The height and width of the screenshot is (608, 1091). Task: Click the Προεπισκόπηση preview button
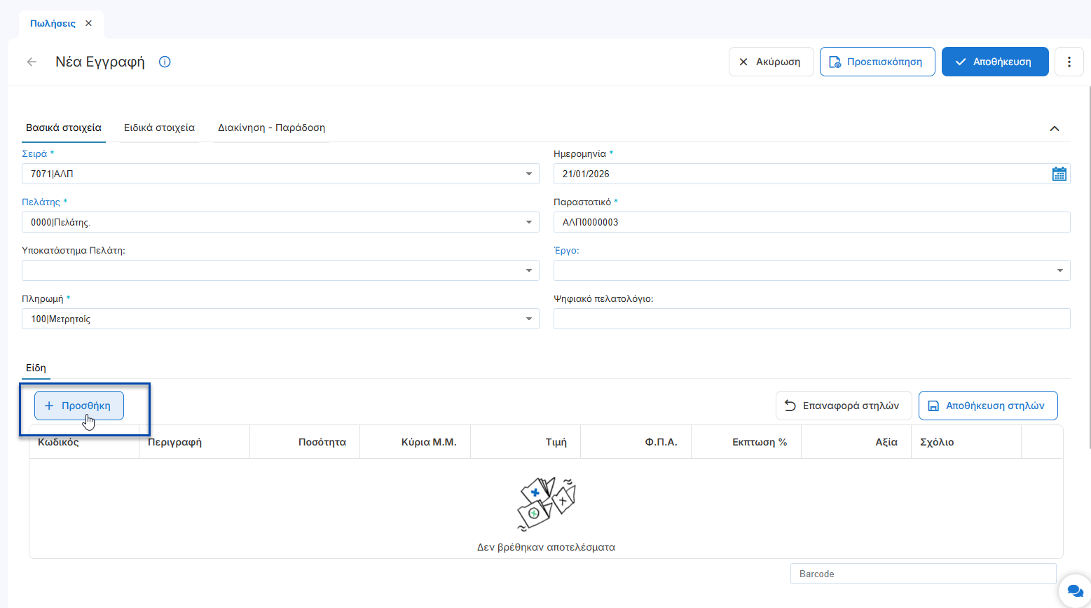[877, 62]
